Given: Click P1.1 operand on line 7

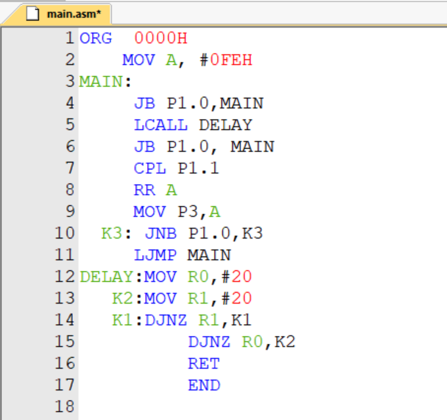Looking at the screenshot, I should click(198, 168).
